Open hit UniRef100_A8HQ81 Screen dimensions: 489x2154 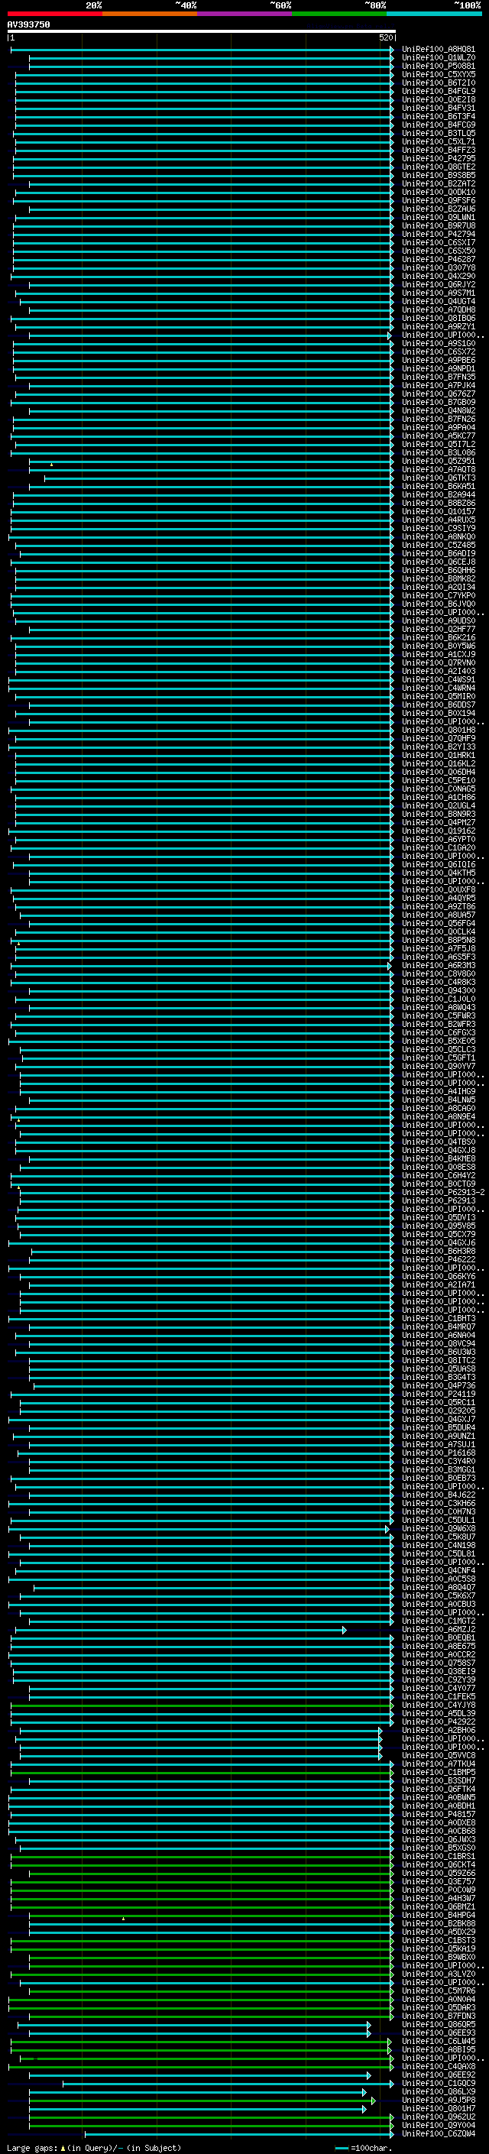coord(438,50)
